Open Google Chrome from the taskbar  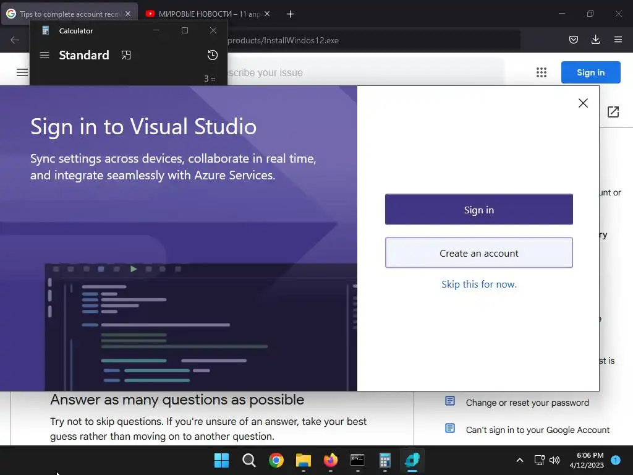pos(276,460)
